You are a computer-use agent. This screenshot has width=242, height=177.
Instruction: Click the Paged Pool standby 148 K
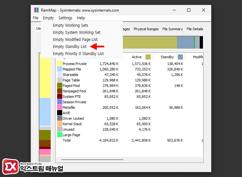coord(178,86)
